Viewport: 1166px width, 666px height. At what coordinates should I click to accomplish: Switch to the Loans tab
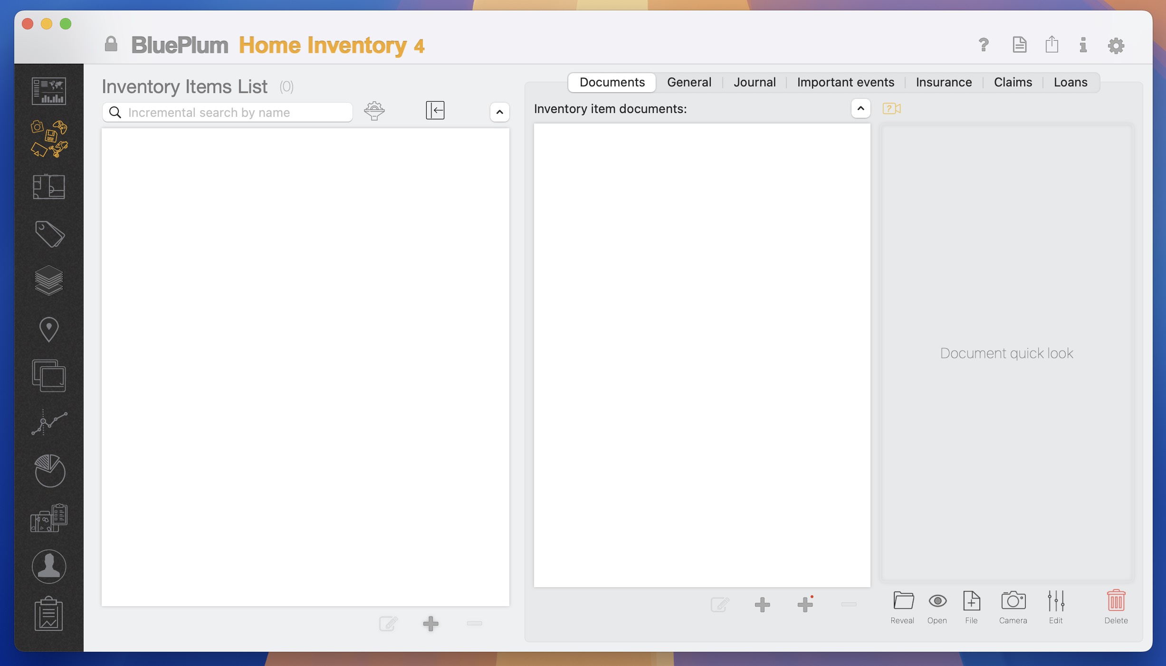click(1070, 82)
